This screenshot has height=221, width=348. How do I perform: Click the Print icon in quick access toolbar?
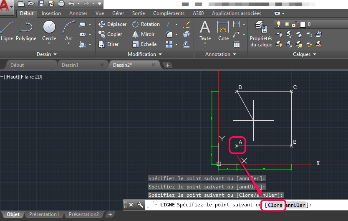[61, 3]
